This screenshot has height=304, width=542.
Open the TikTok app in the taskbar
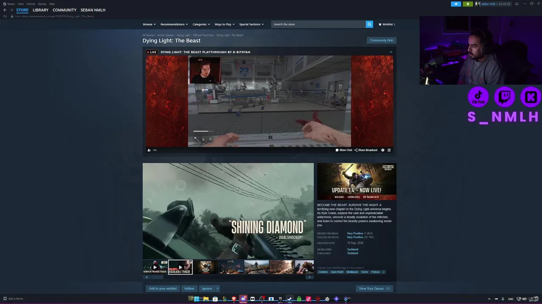[308, 299]
